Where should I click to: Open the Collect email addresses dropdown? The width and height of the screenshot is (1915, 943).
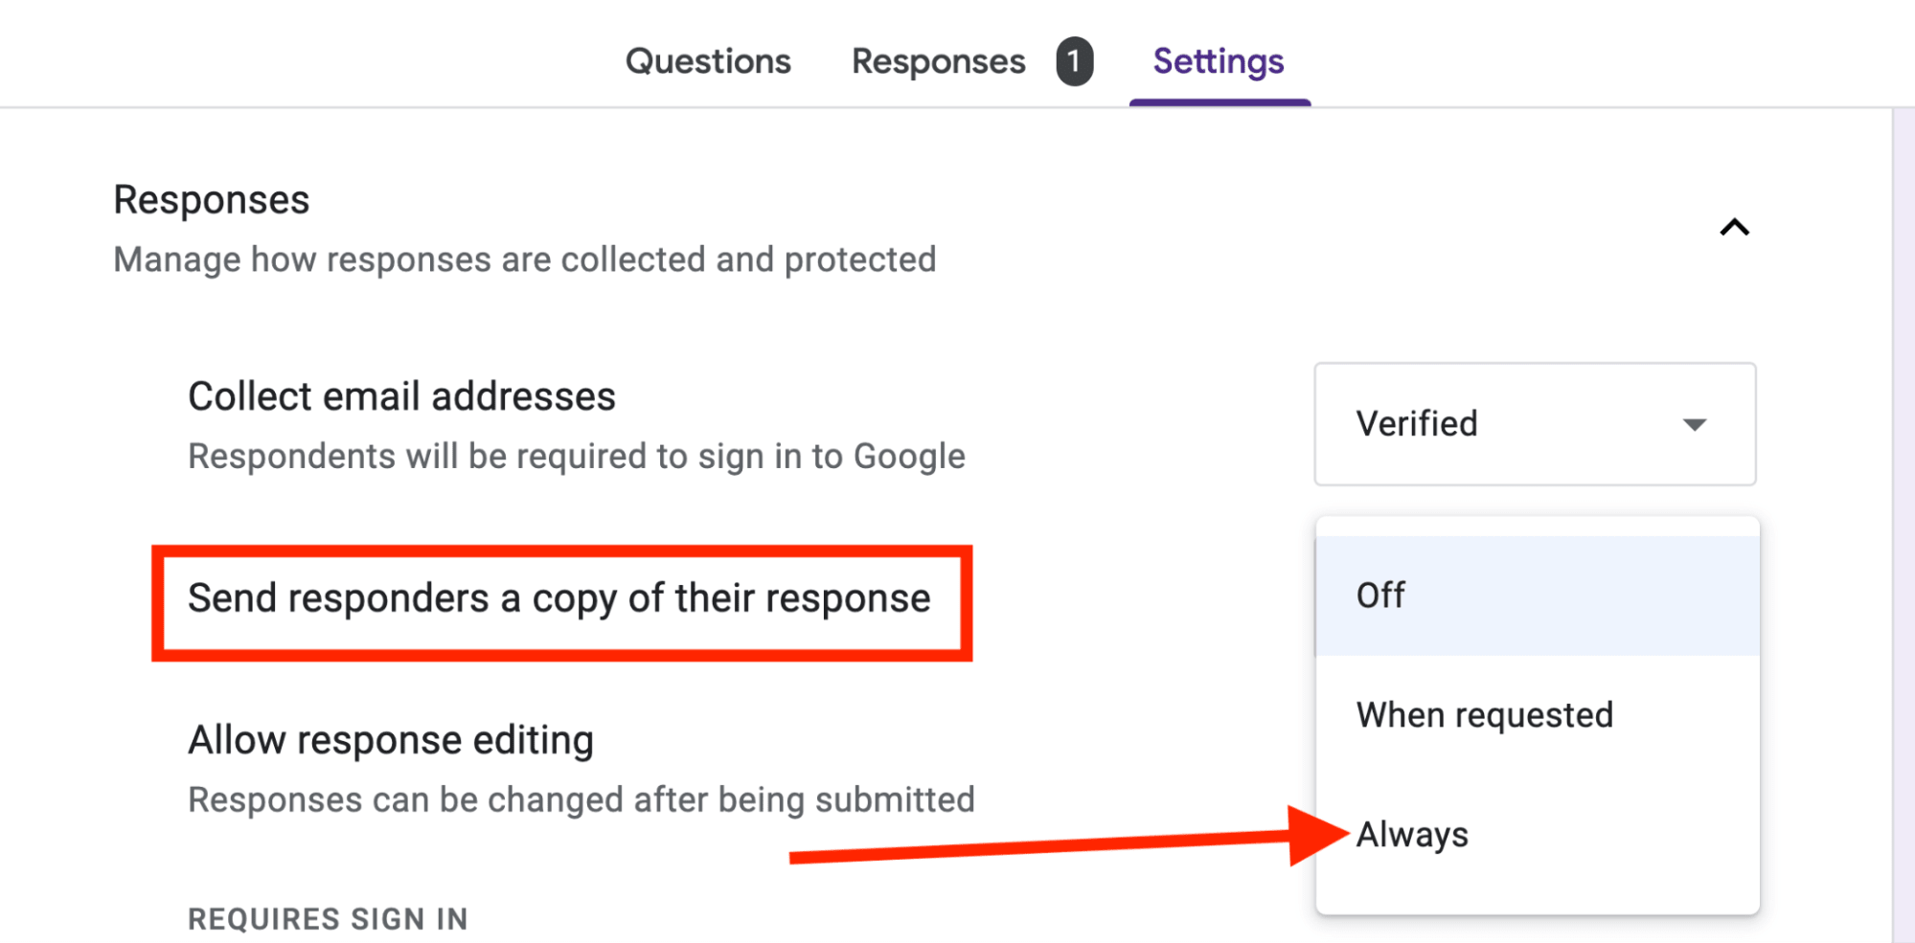click(x=1533, y=424)
